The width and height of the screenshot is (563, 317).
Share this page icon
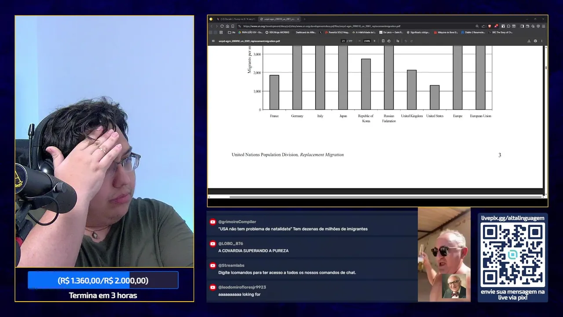pos(483,26)
